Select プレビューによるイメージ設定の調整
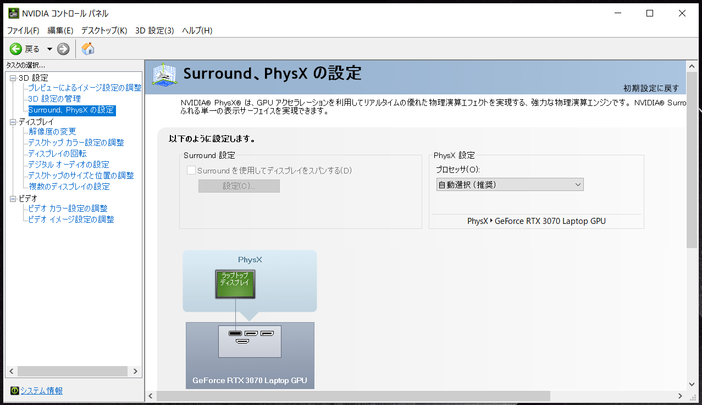The width and height of the screenshot is (702, 405). (85, 88)
